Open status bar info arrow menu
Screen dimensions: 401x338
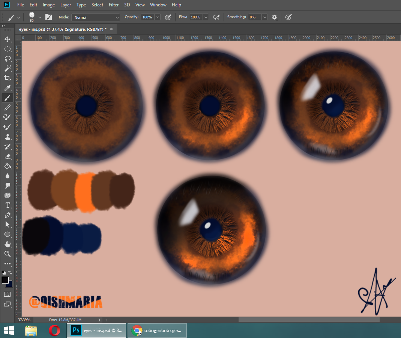pyautogui.click(x=99, y=320)
